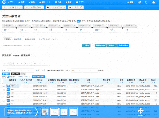Open the お気に入り favorites dropdown

(x=12, y=7)
